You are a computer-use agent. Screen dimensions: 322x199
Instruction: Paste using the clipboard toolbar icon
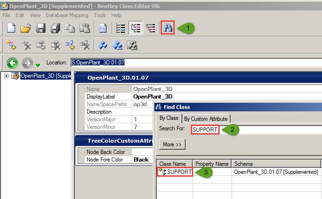(x=85, y=28)
